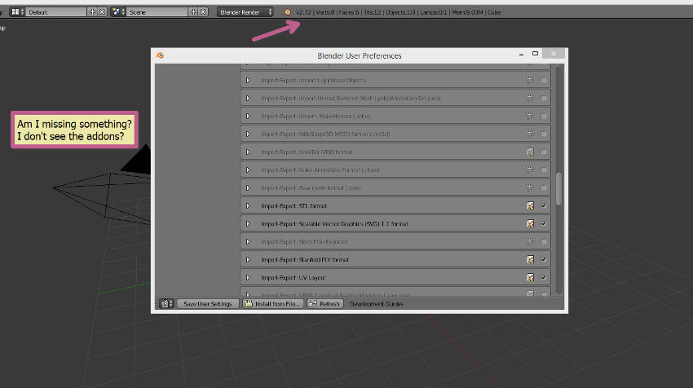Open editor type selector in preferences footer
Screen dimensions: 693x388
coord(166,303)
